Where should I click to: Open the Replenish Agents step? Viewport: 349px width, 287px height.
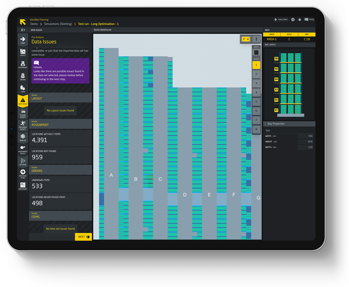click(23, 125)
